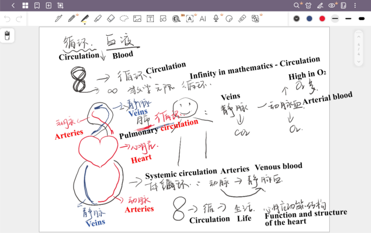The height and width of the screenshot is (233, 371).
Task: Open the sticker tool
Action: [229, 19]
